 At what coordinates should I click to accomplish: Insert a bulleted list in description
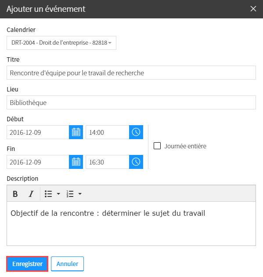(x=48, y=194)
